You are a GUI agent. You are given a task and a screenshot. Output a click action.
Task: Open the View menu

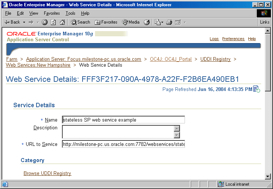(34, 13)
